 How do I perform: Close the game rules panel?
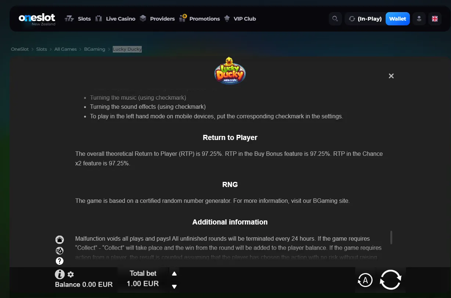tap(391, 76)
